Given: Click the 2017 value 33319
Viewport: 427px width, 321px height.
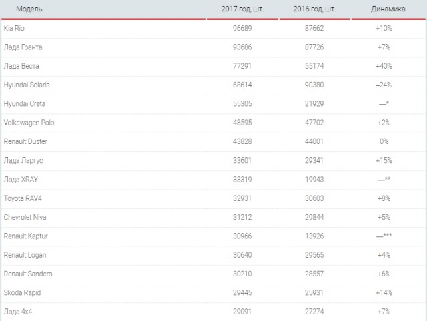Looking at the screenshot, I should pos(242,180).
